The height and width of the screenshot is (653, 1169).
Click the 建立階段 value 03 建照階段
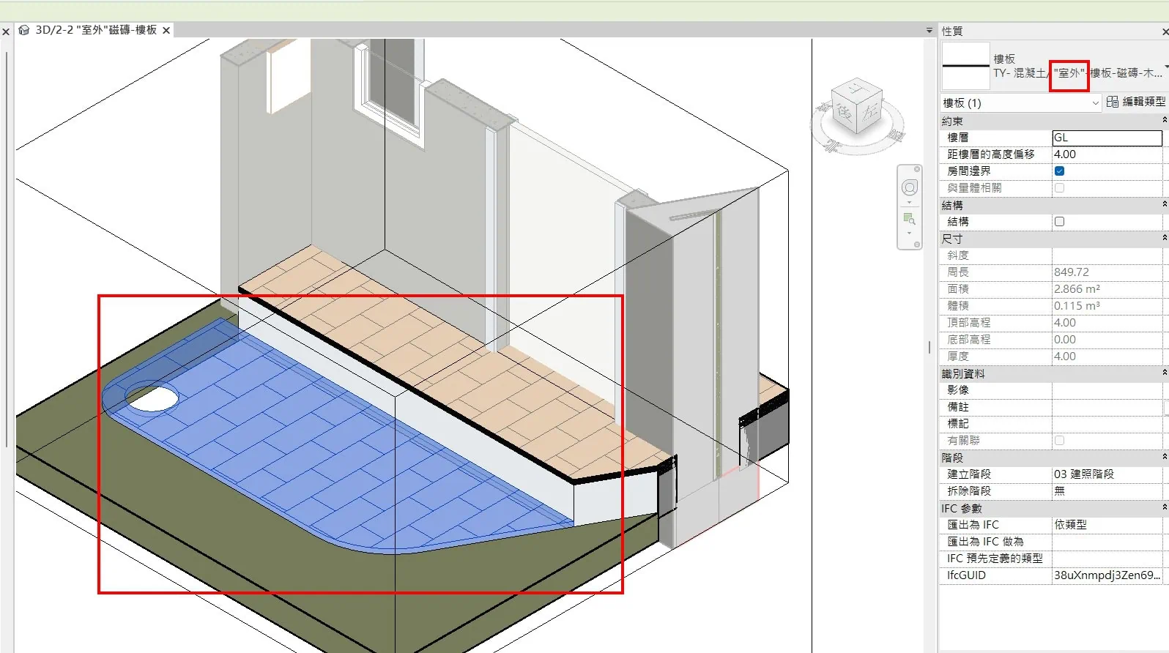click(x=1106, y=474)
